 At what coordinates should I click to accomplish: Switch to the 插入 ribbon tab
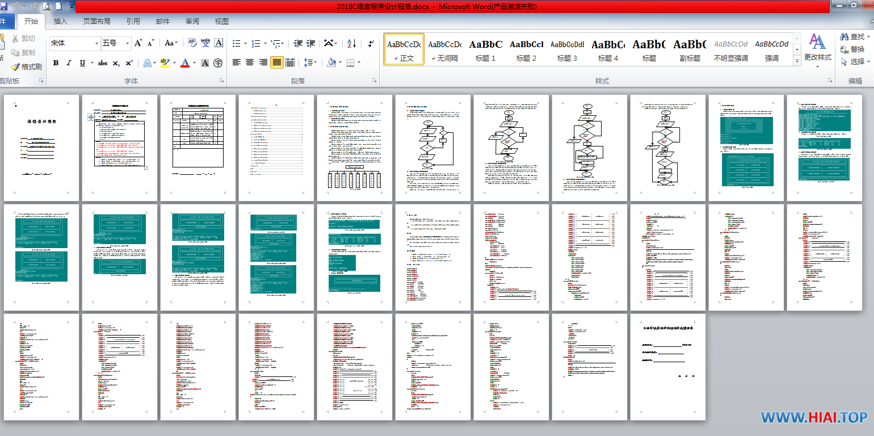[x=60, y=22]
